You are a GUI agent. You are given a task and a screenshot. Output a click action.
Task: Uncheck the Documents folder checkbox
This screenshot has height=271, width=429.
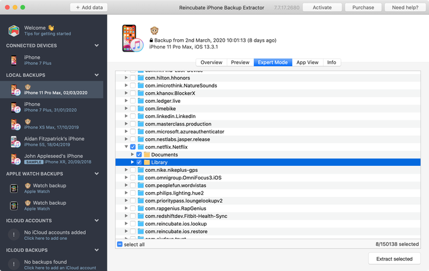(x=139, y=155)
